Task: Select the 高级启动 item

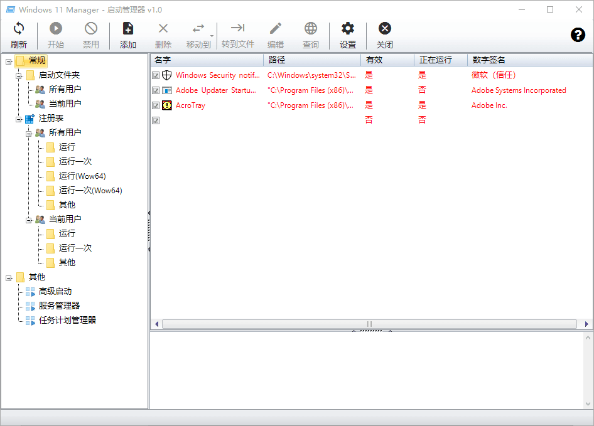Action: pyautogui.click(x=55, y=291)
